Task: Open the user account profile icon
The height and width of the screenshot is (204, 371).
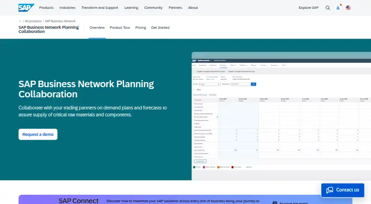Action: [x=338, y=8]
